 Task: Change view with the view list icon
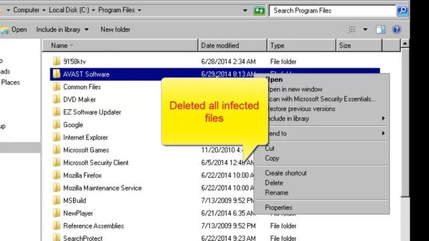[x=351, y=29]
